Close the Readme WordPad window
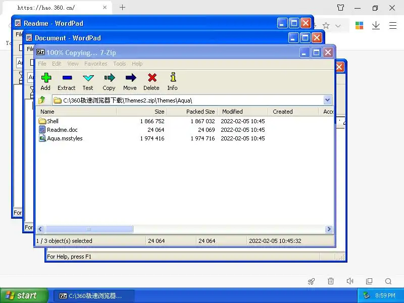 tap(306, 23)
